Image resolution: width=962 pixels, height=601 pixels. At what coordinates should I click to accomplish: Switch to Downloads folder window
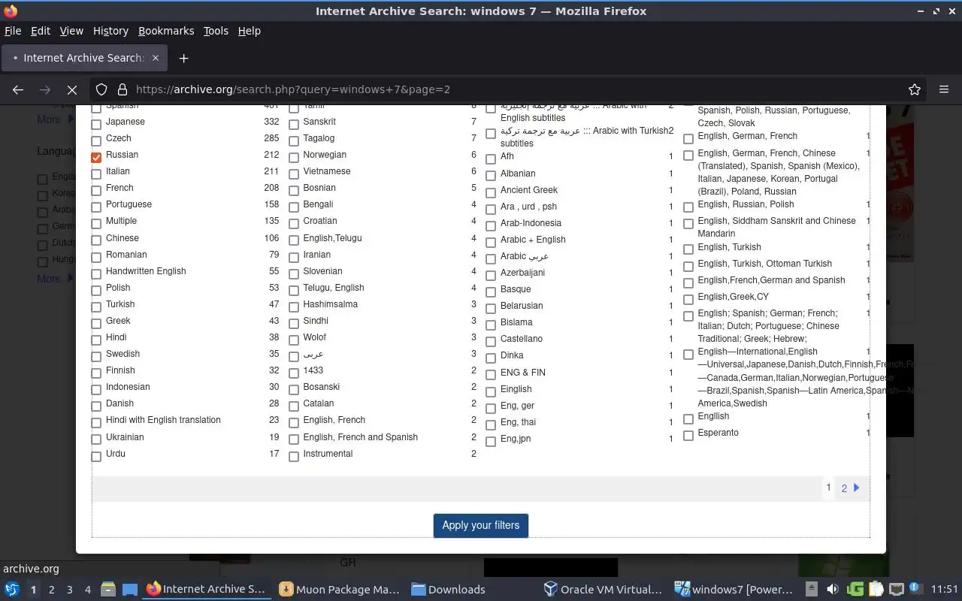point(449,590)
